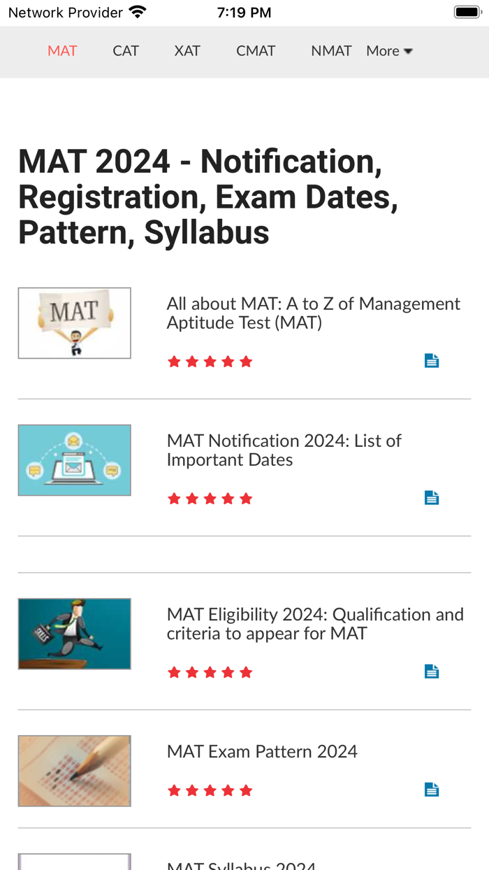
Task: Open the NMAT section
Action: pyautogui.click(x=331, y=50)
